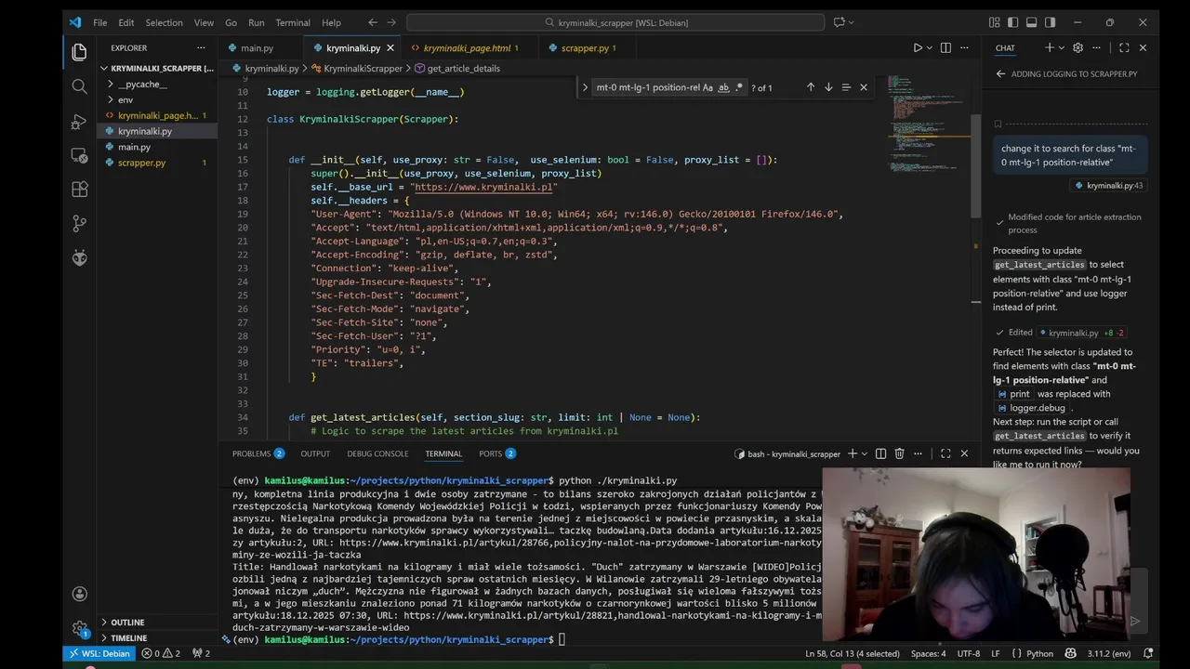Run the Python file with the play button

(917, 47)
